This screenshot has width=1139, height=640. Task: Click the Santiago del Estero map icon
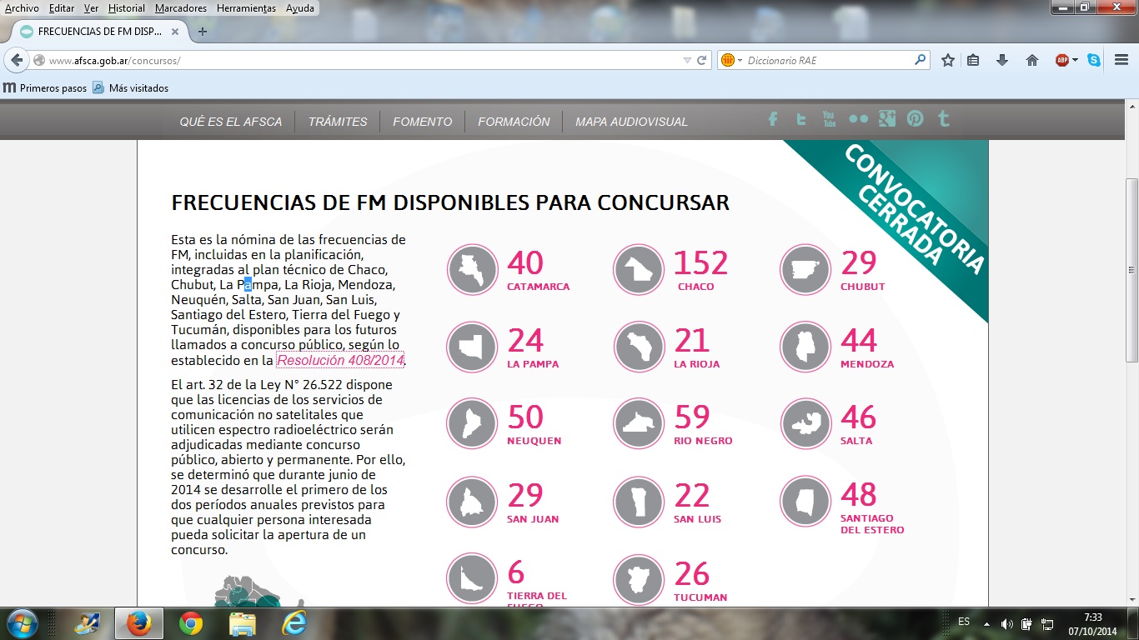click(x=805, y=502)
